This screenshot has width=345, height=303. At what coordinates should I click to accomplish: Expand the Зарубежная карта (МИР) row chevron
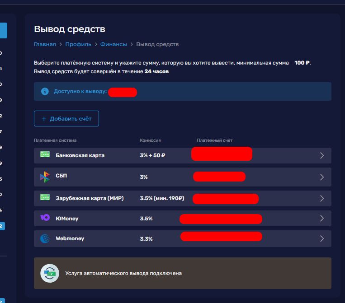322,198
